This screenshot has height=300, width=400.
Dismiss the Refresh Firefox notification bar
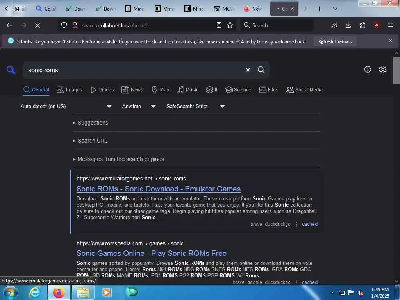pos(391,41)
